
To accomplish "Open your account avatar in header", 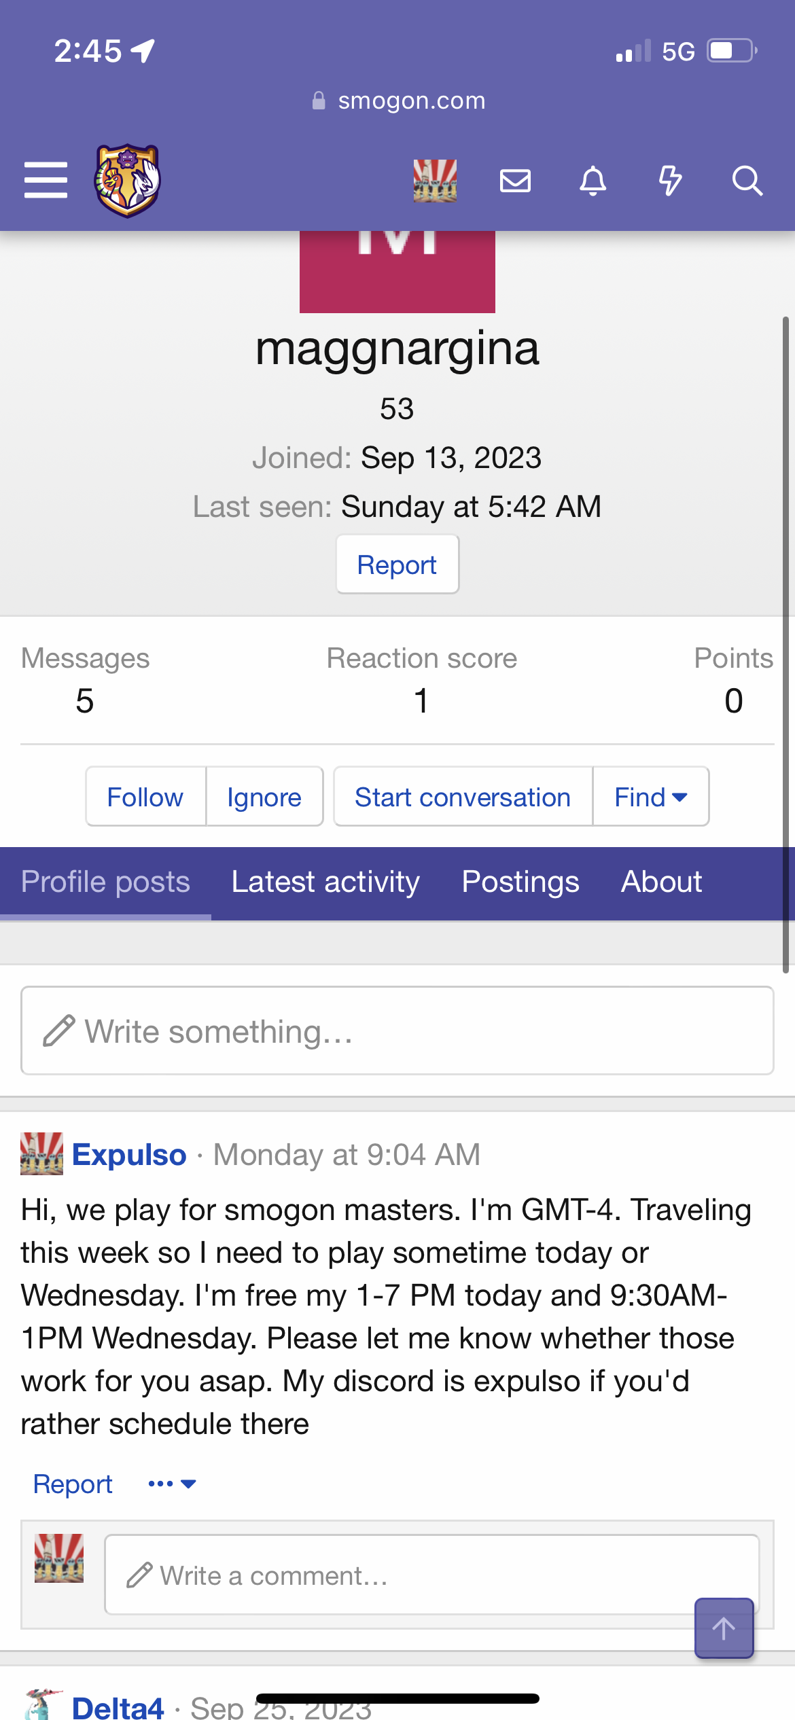I will pyautogui.click(x=435, y=181).
